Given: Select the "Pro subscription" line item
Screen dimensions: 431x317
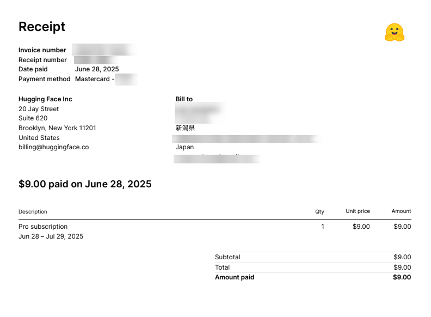Looking at the screenshot, I should point(43,227).
